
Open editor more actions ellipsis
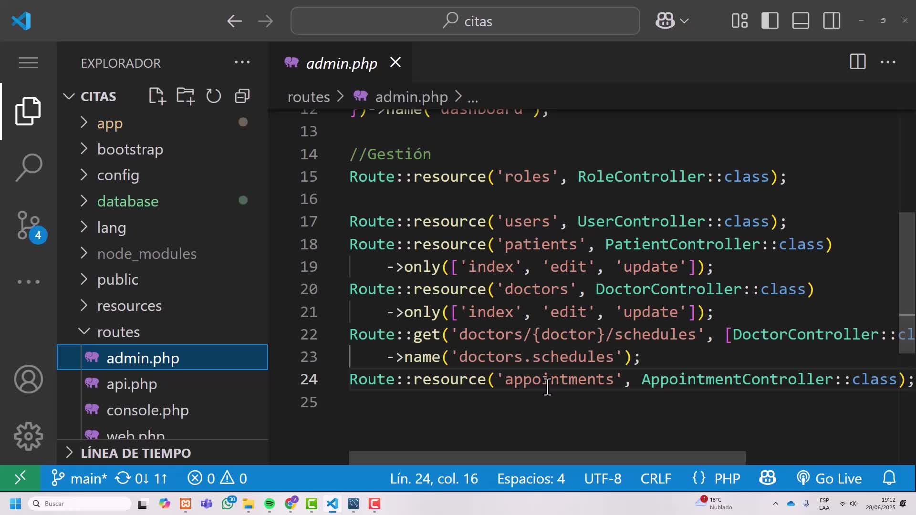click(888, 62)
